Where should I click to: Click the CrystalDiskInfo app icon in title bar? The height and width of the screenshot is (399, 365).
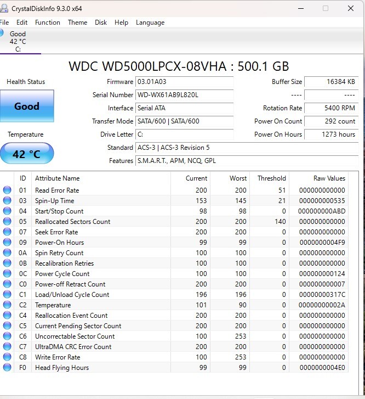(4, 8)
